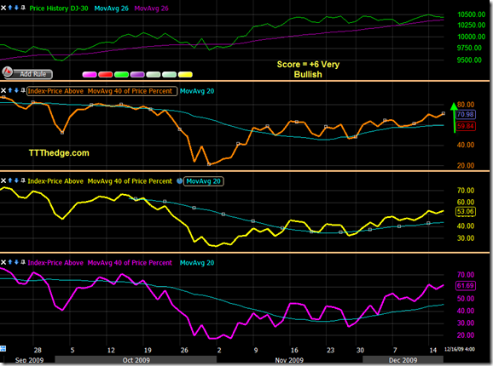Screen dimensions: 493x366
Task: Select the yellow Index-Price Above indicator label
Action: tap(100, 181)
